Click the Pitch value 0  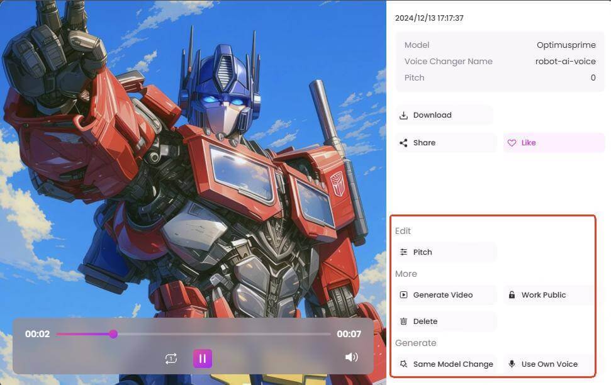pyautogui.click(x=593, y=78)
